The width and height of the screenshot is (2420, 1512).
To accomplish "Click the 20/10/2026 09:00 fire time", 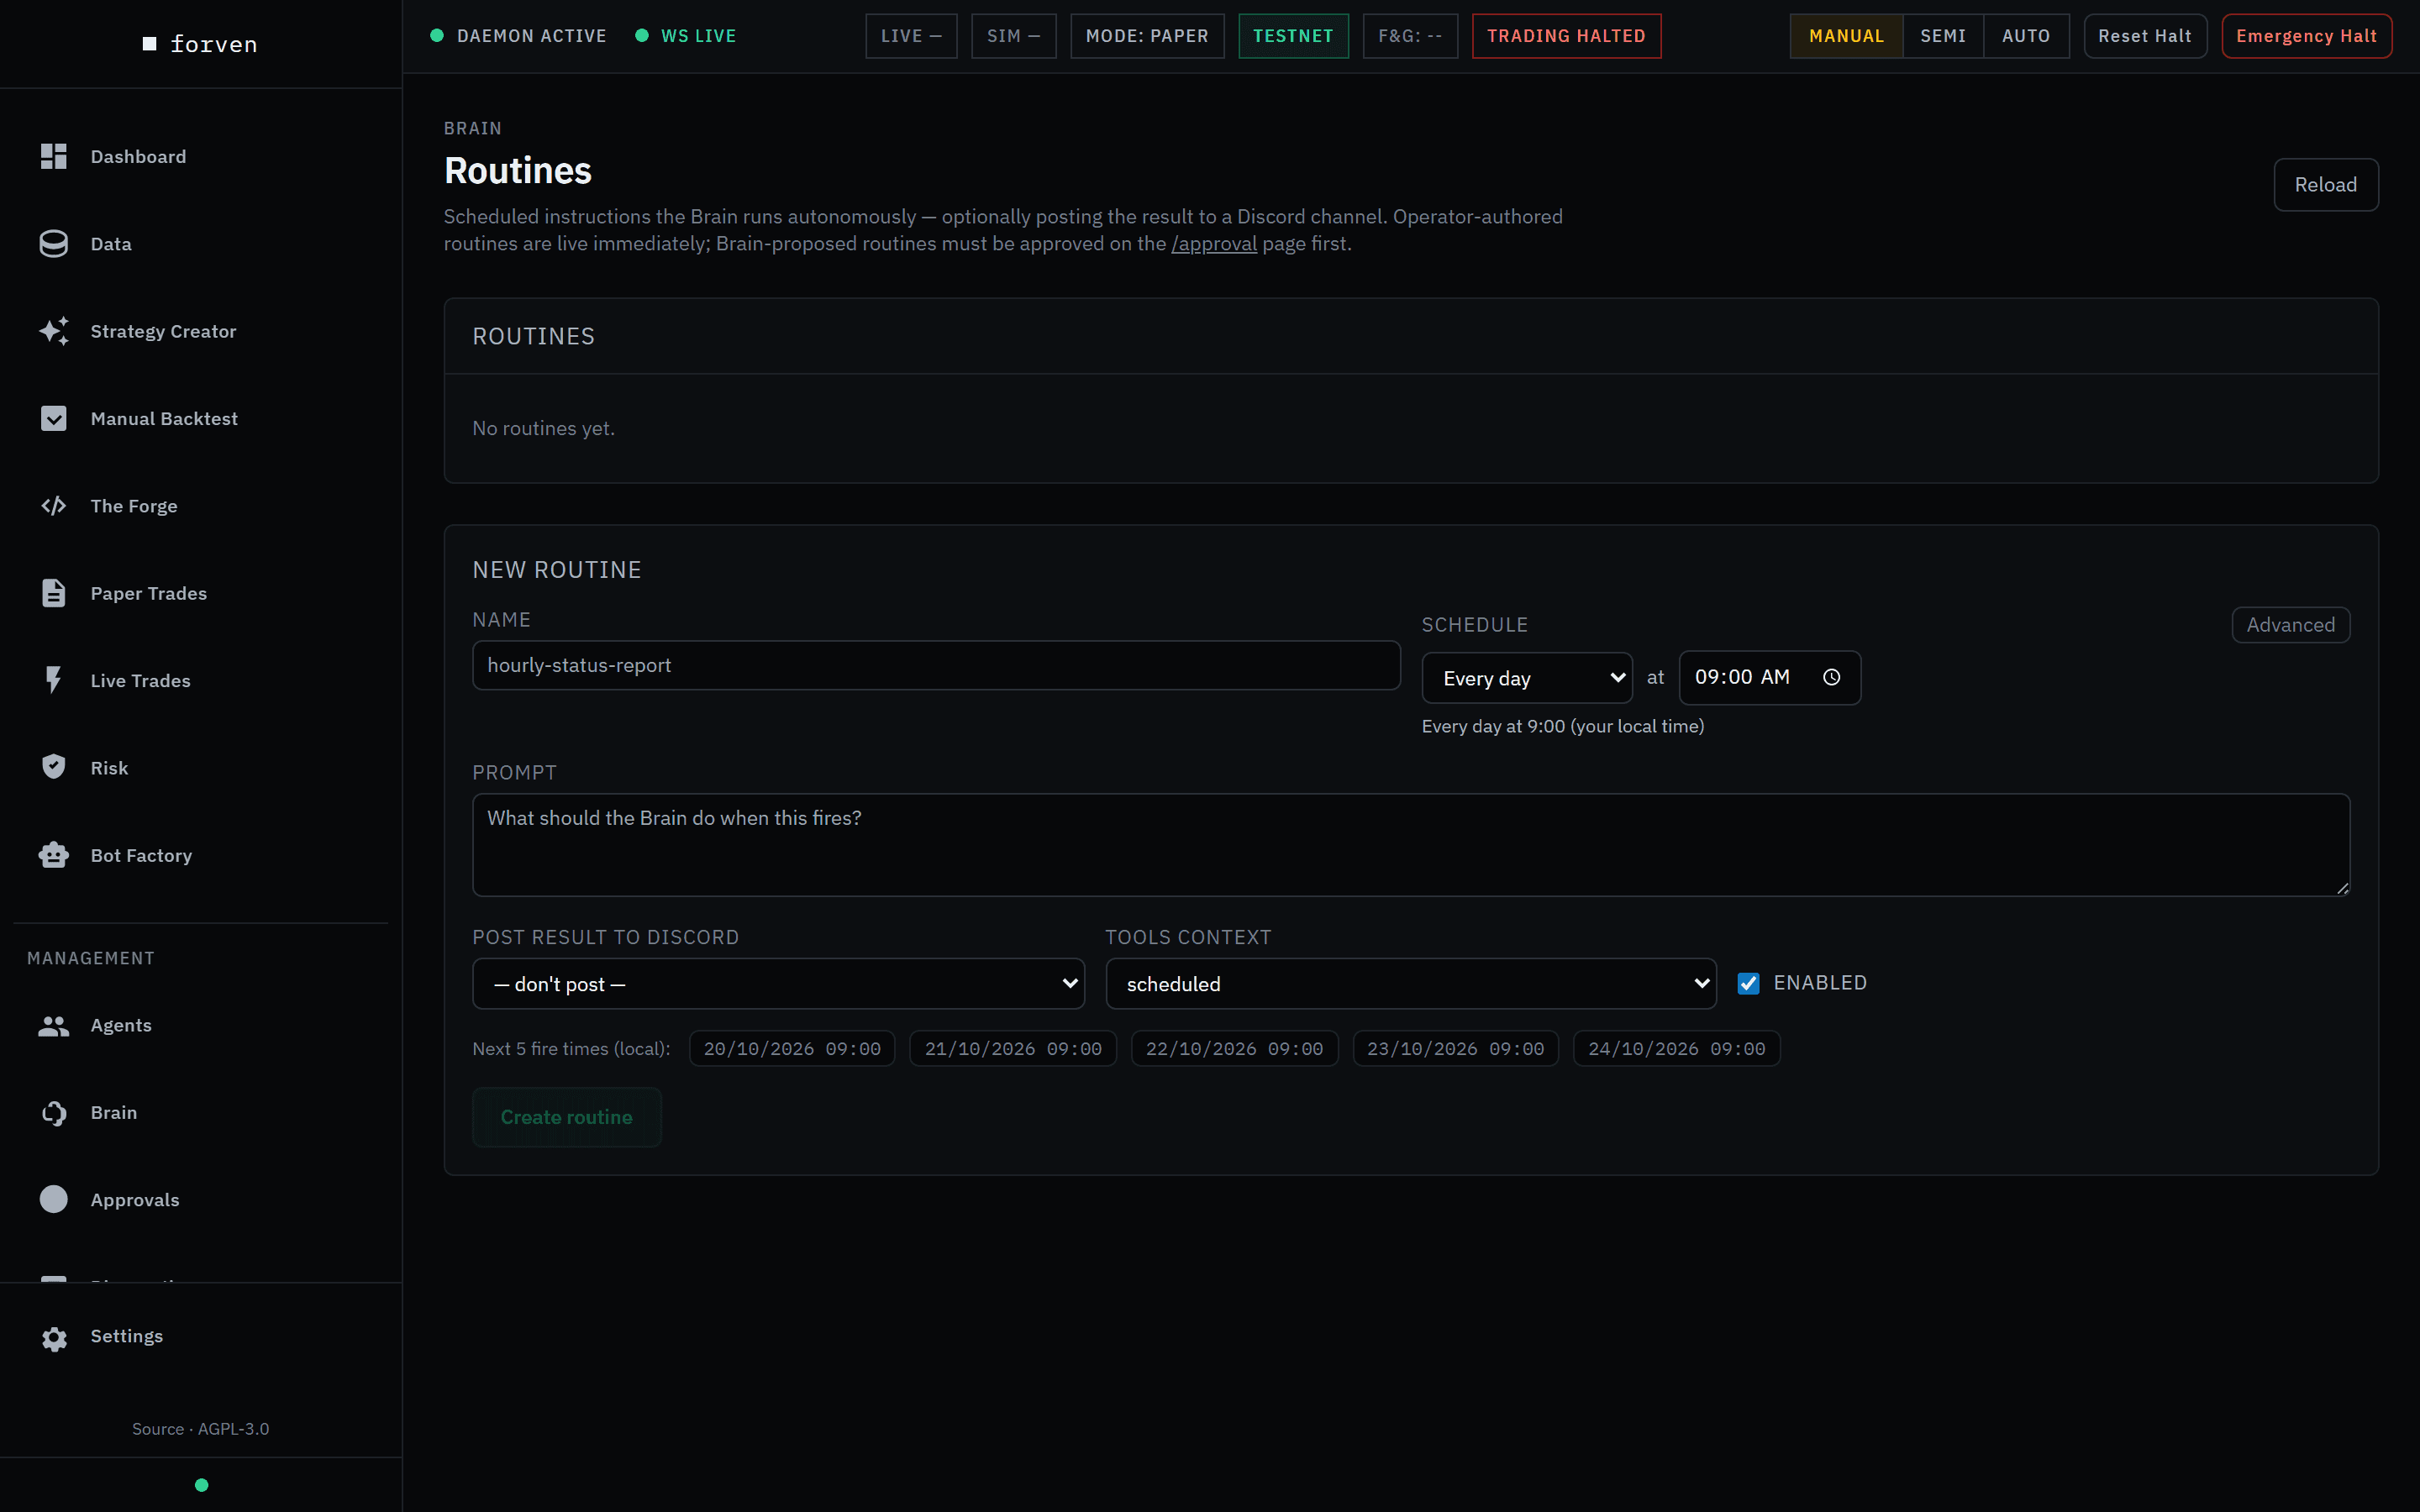I will click(x=792, y=1048).
